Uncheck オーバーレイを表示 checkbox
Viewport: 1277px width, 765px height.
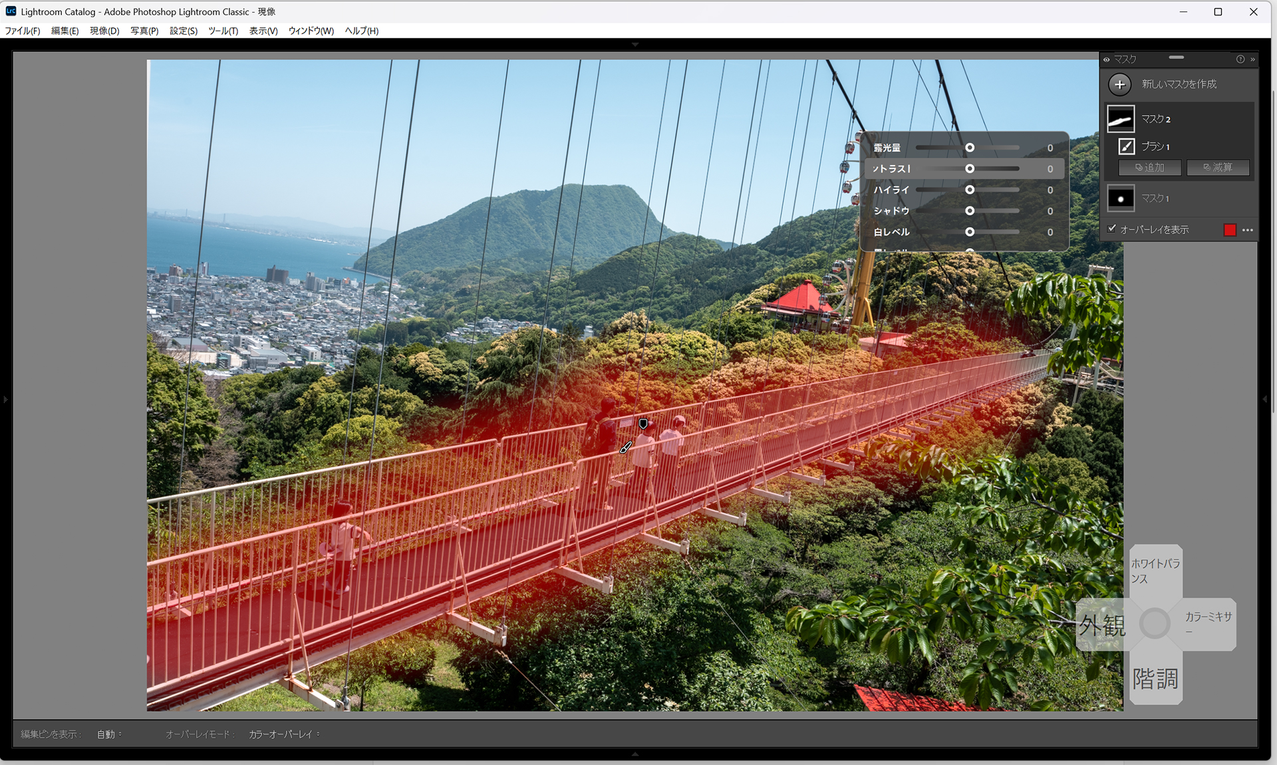click(1111, 229)
